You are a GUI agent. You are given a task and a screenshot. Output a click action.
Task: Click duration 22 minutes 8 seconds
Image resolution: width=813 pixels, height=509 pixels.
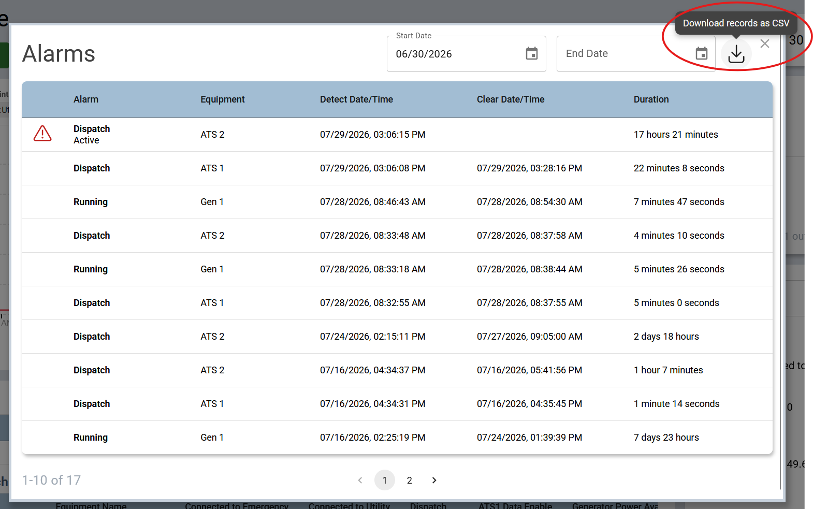tap(679, 168)
